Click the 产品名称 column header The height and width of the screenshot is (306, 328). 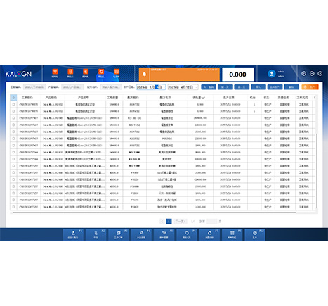[84, 98]
